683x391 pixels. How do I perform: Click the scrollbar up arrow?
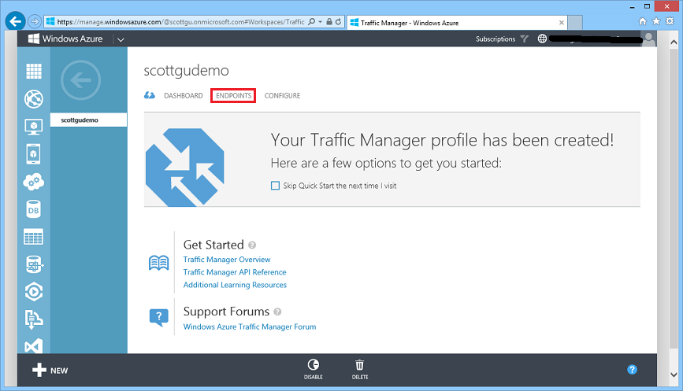pos(674,42)
